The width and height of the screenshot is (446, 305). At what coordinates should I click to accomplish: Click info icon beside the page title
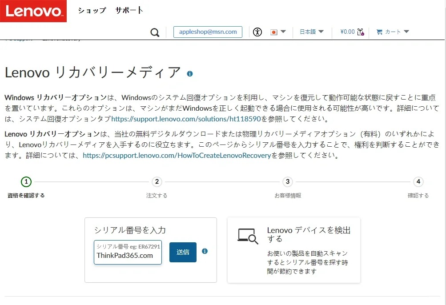[190, 73]
